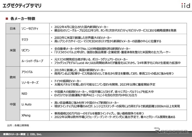The image size is (192, 137).
Task: Click the line ドイツの新興EVメーカー
Action: 68,81
